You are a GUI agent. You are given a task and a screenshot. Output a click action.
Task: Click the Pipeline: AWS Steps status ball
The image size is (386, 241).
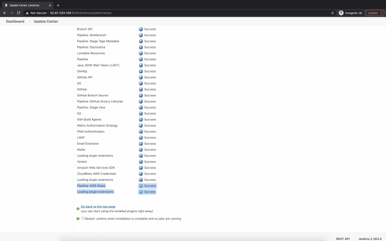tap(141, 186)
